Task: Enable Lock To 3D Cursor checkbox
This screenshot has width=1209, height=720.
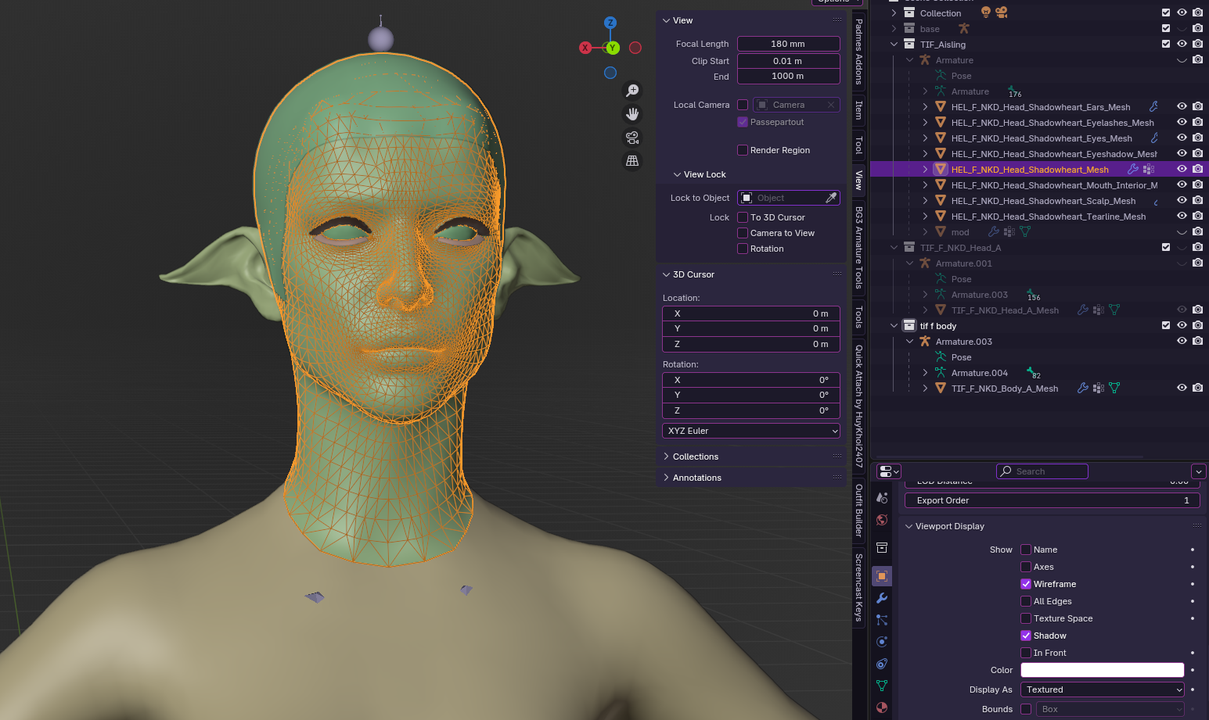Action: point(743,217)
